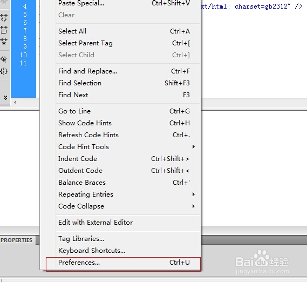The image size is (307, 282).
Task: Choose Paste Special from the edit menu
Action: pyautogui.click(x=124, y=3)
